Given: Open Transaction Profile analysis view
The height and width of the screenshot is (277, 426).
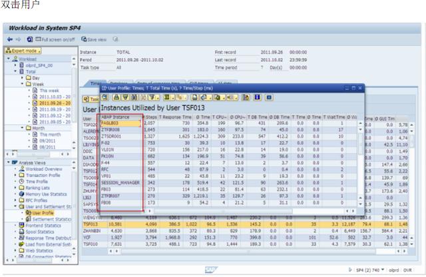Looking at the screenshot, I should tap(43, 175).
